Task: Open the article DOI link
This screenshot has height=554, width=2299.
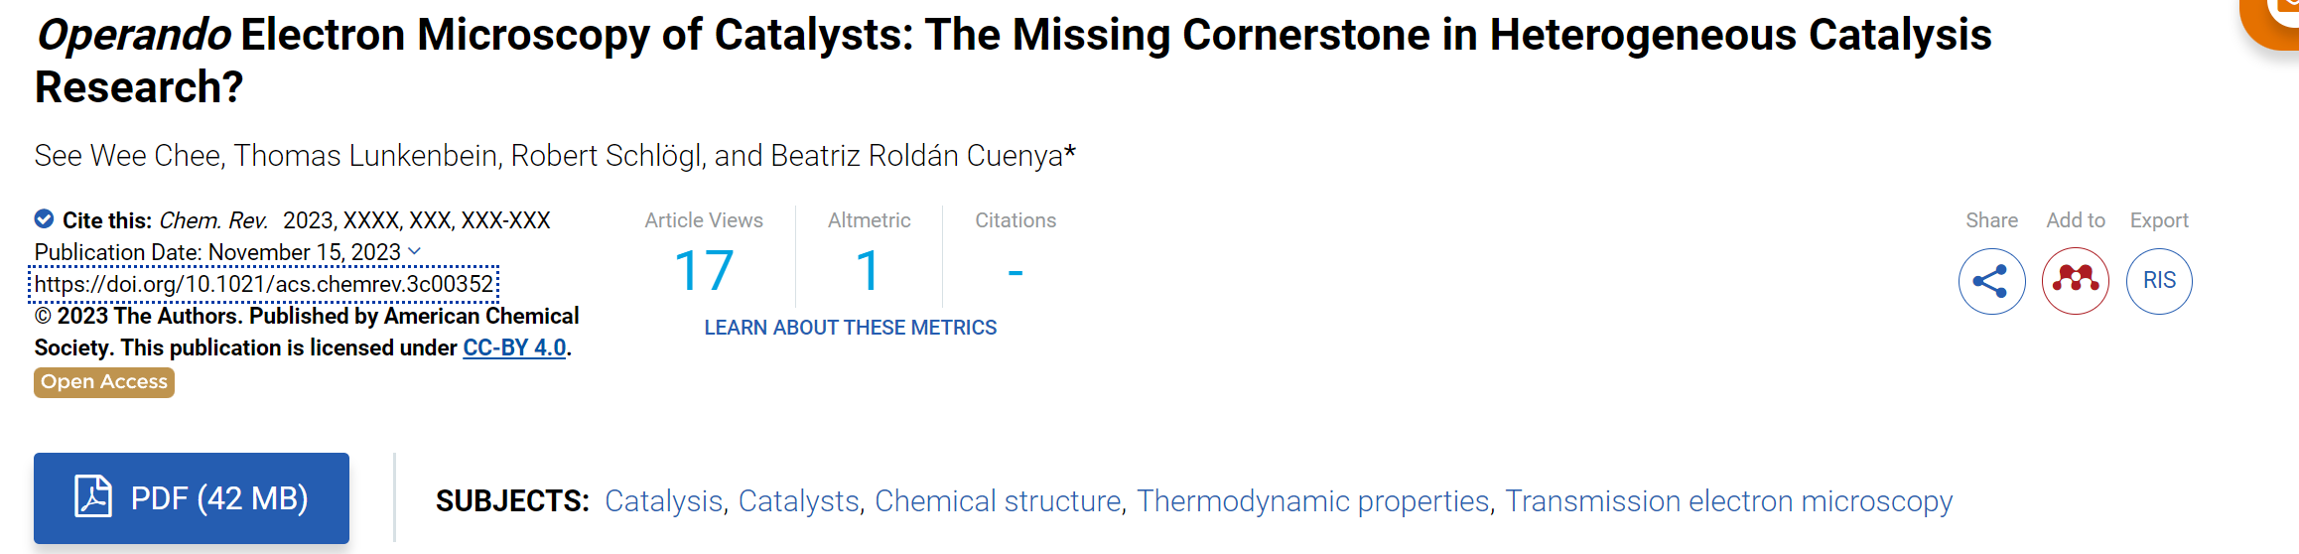Action: point(264,284)
